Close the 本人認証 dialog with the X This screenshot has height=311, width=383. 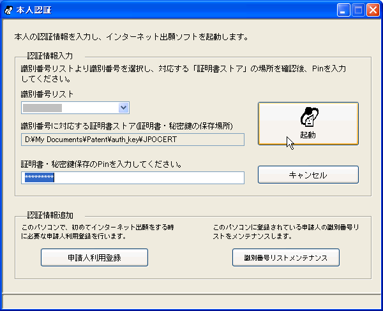372,10
